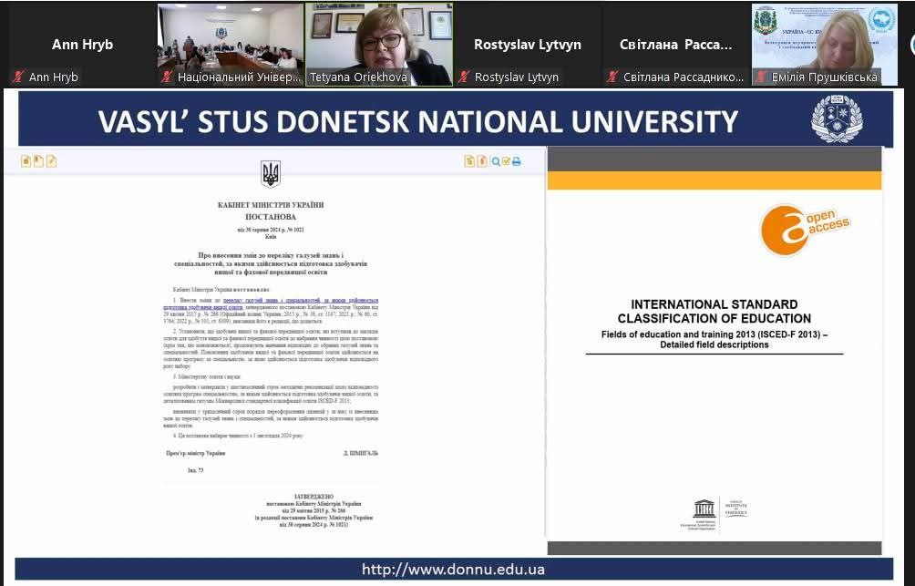Click the muted microphone icon for Національний Універ…
The width and height of the screenshot is (915, 586).
[167, 77]
